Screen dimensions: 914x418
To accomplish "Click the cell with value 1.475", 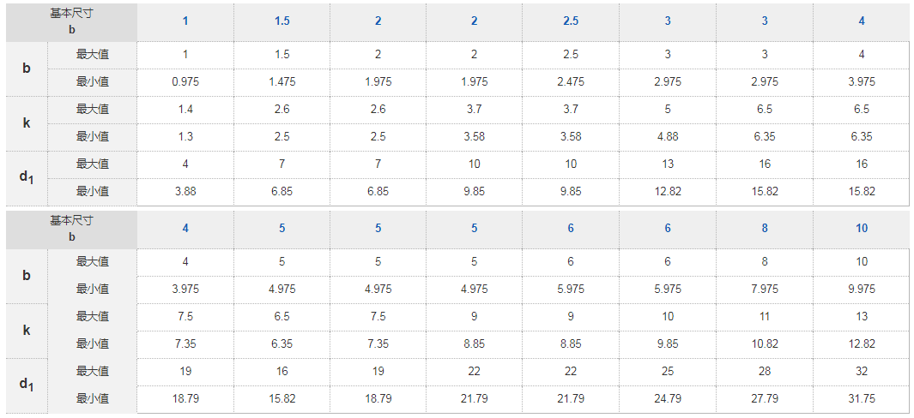I will click(x=281, y=82).
